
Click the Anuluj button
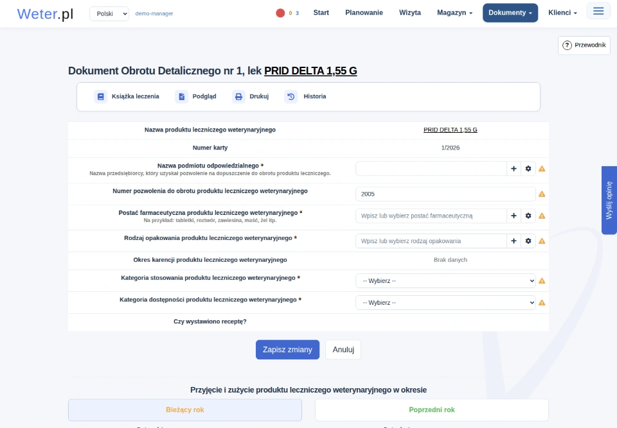(x=343, y=350)
